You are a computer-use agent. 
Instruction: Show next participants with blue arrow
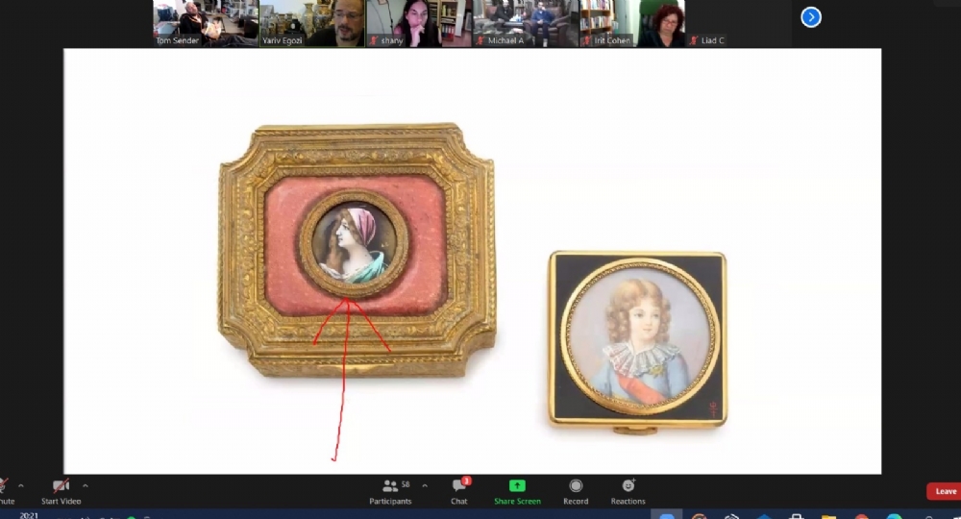811,17
